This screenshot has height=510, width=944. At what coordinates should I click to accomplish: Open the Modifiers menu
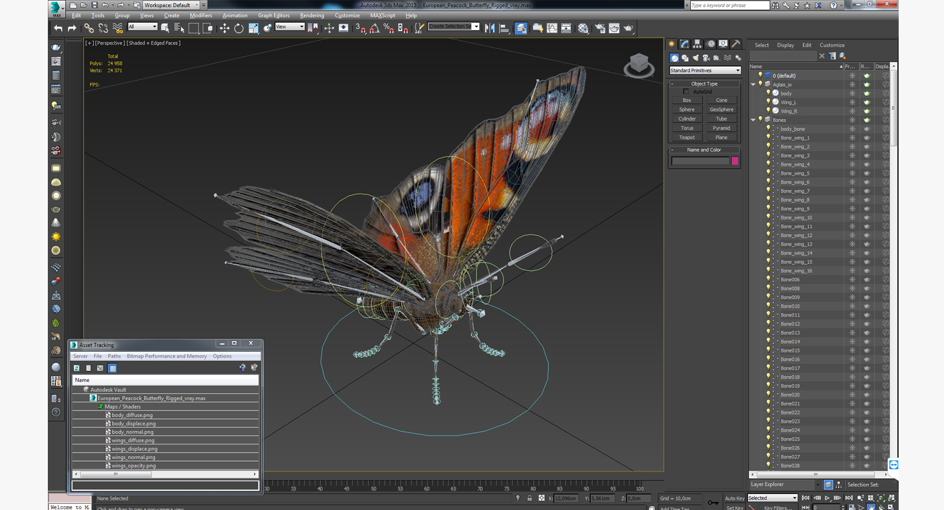[x=201, y=15]
